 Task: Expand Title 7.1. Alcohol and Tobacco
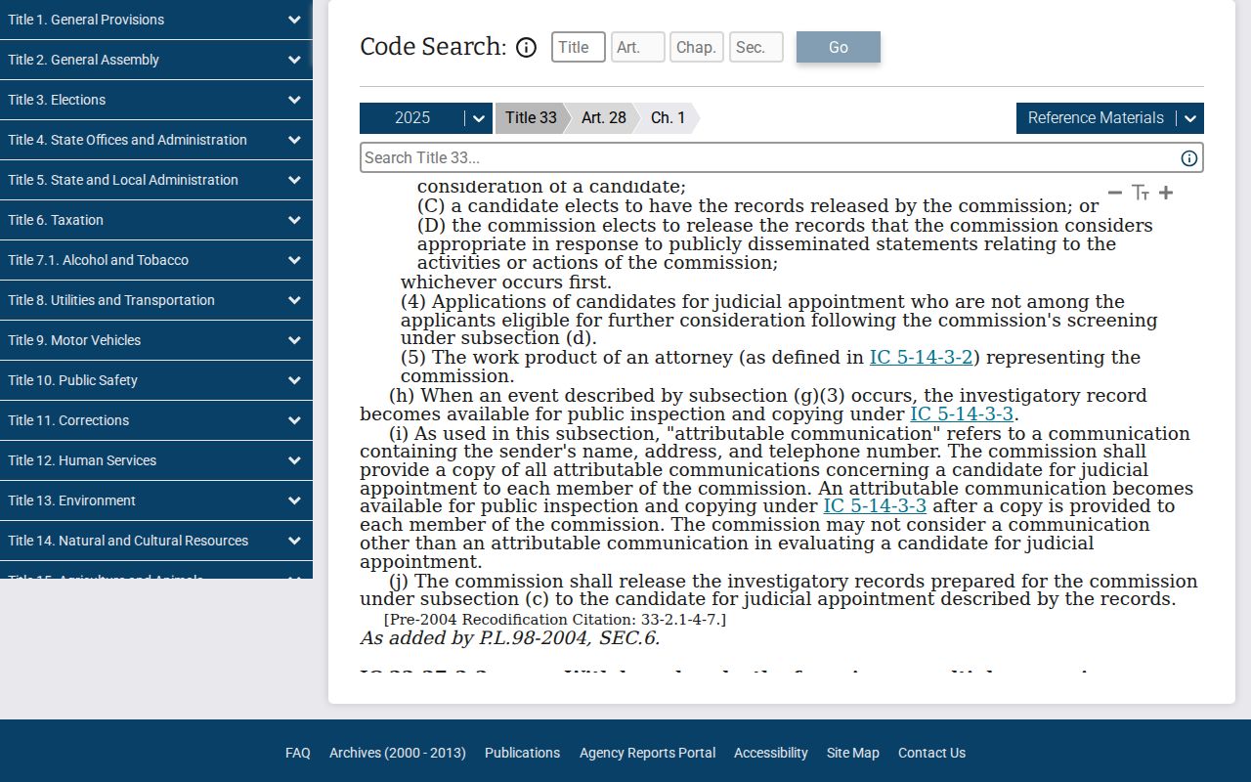coord(156,260)
